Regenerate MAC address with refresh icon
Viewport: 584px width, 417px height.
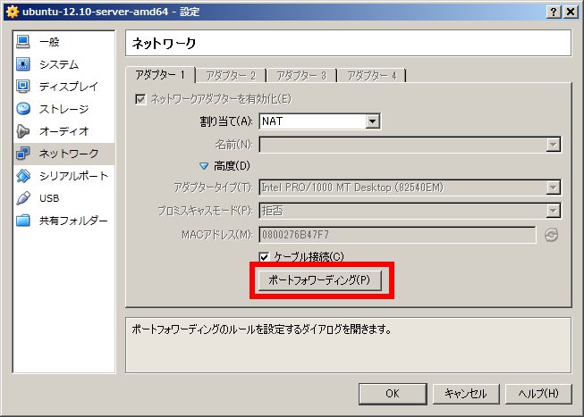coord(551,235)
